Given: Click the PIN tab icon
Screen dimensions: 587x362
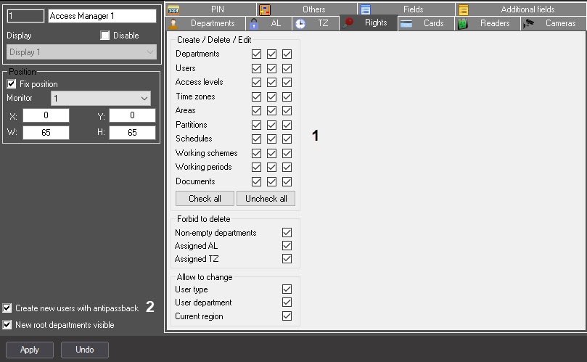Looking at the screenshot, I should [x=173, y=9].
